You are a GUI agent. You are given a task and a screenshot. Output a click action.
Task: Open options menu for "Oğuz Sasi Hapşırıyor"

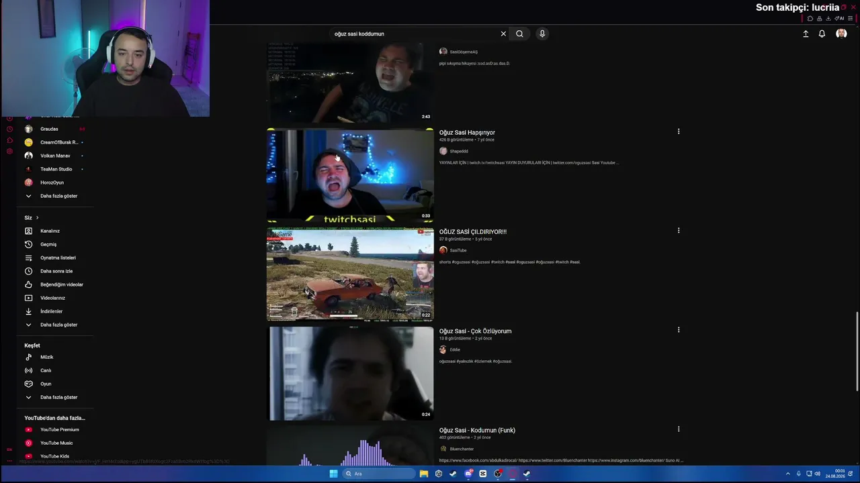pos(679,131)
